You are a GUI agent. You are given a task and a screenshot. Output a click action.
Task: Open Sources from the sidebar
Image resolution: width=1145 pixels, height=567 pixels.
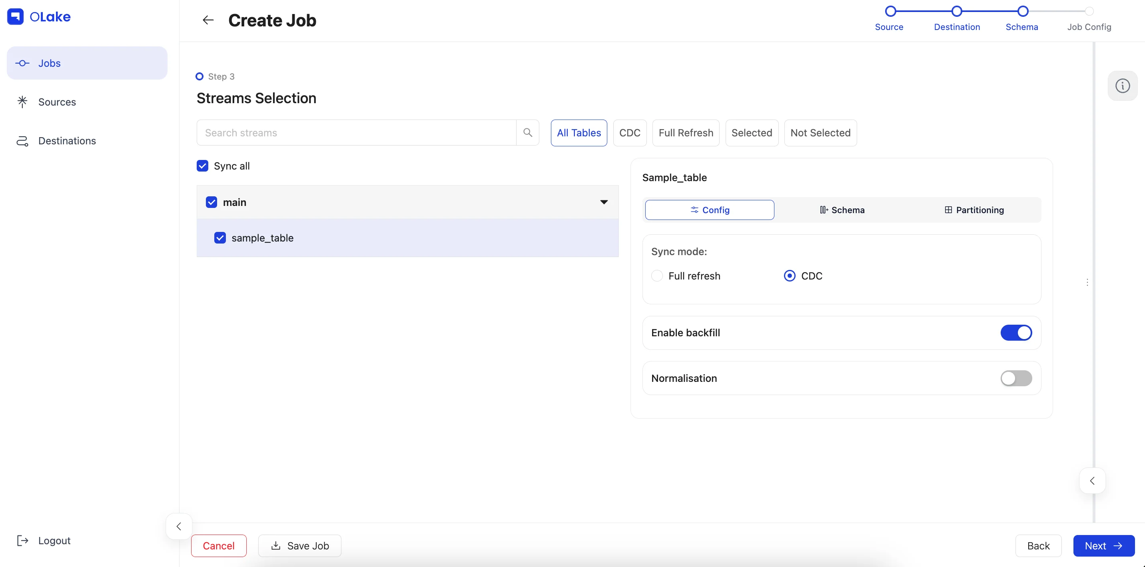click(57, 102)
